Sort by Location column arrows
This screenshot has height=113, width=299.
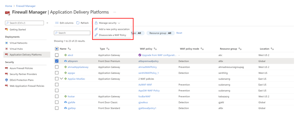[x=272, y=49]
